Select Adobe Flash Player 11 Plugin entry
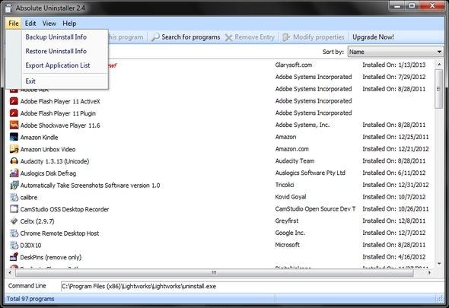This screenshot has height=308, width=449. coord(58,113)
